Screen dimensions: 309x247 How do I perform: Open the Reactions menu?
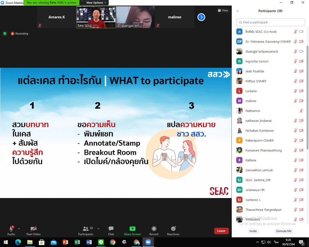tap(173, 229)
